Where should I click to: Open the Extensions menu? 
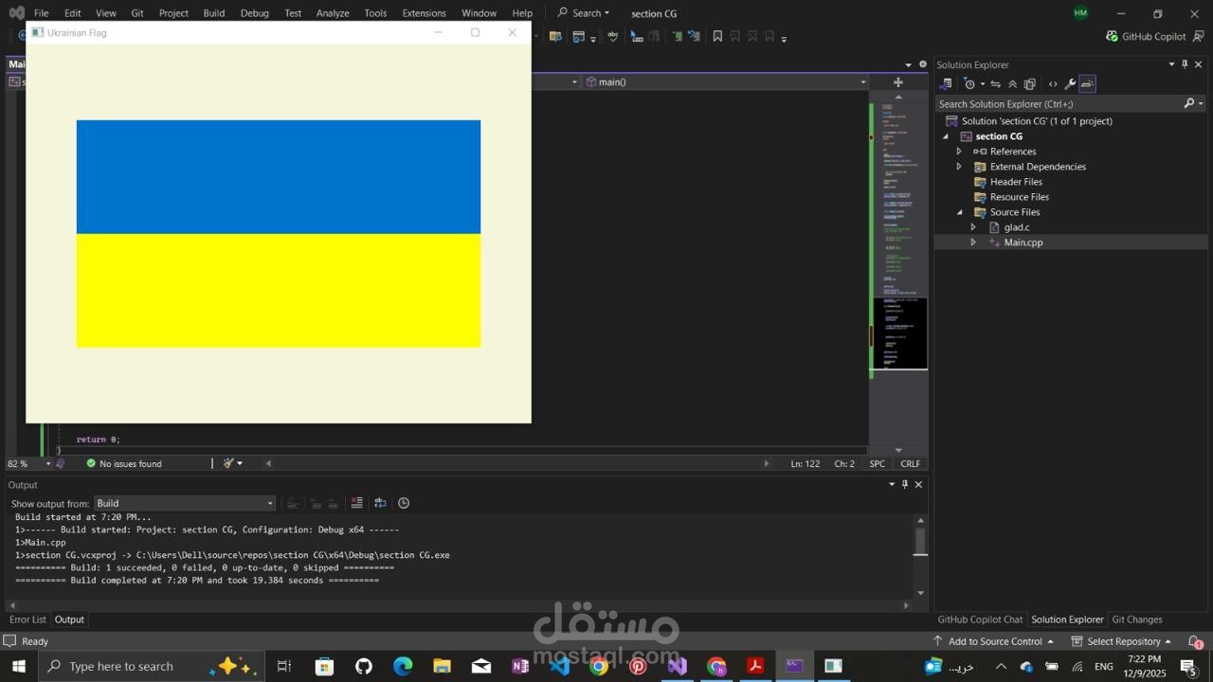tap(424, 13)
